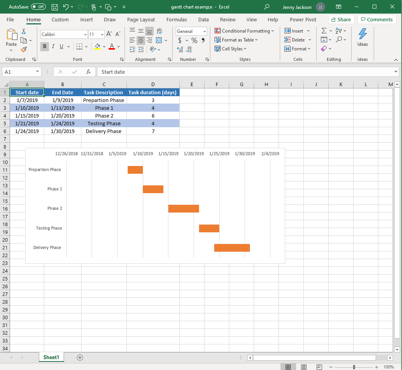The image size is (402, 370).
Task: Click the Insert Function fx icon
Action: tap(88, 72)
